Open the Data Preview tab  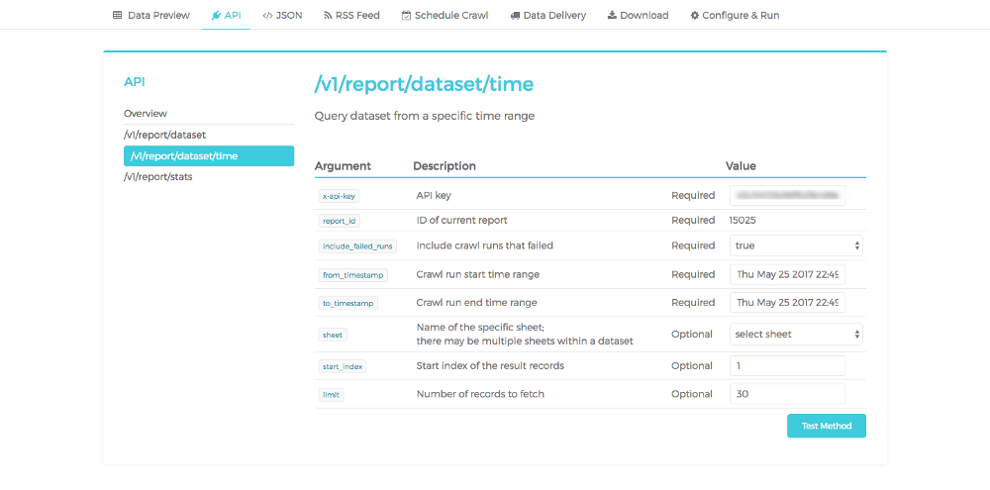coord(151,15)
